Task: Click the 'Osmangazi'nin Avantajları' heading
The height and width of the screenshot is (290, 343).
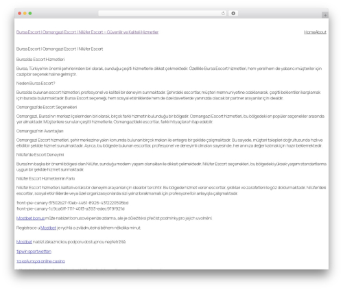Action: pyautogui.click(x=40, y=131)
